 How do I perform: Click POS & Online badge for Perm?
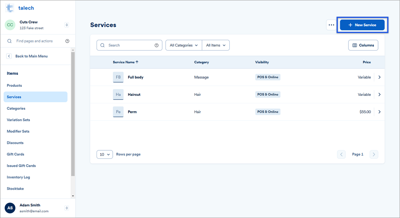pos(268,112)
